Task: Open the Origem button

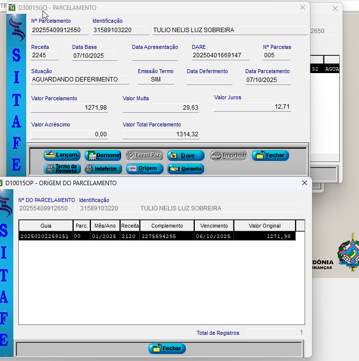Action: (x=144, y=169)
